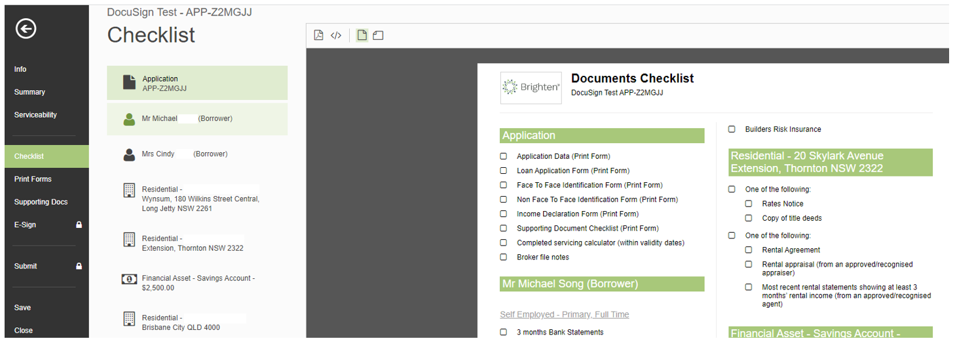Select Mrs Cindy borrower list entry
This screenshot has width=955, height=343.
pyautogui.click(x=184, y=154)
